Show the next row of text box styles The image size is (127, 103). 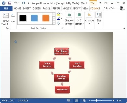point(54,18)
